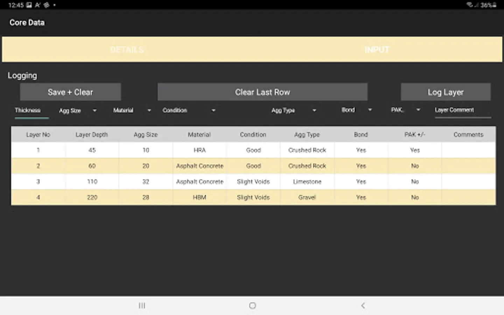This screenshot has width=504, height=315.
Task: Select the HBM material cell
Action: coord(199,197)
